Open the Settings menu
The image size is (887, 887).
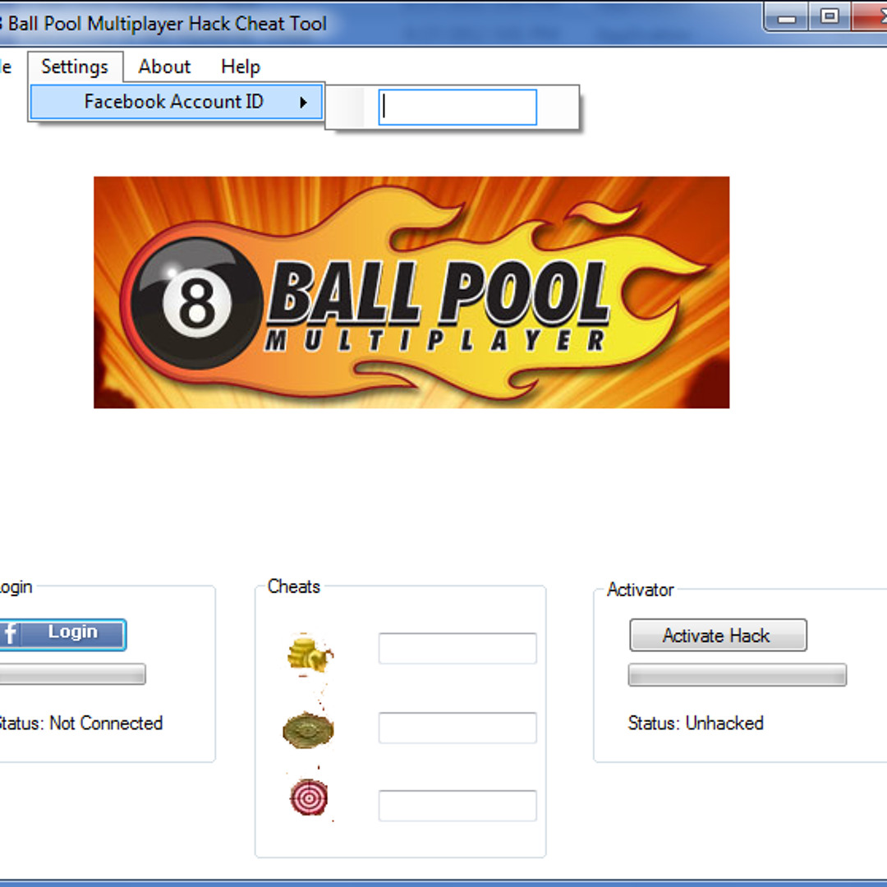[x=75, y=67]
